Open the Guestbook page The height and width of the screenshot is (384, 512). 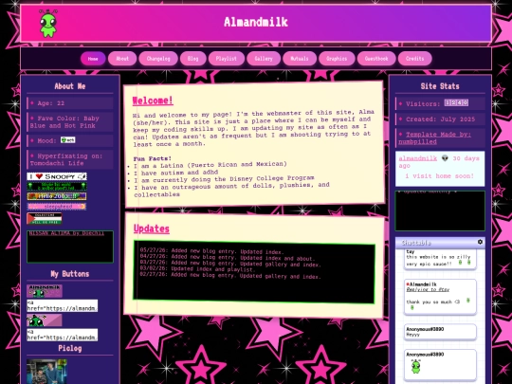pos(376,59)
